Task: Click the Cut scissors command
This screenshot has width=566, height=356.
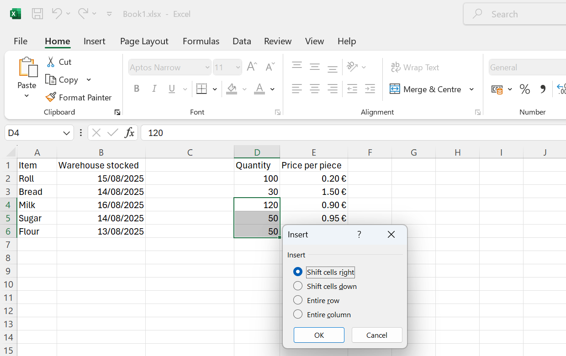Action: point(59,62)
